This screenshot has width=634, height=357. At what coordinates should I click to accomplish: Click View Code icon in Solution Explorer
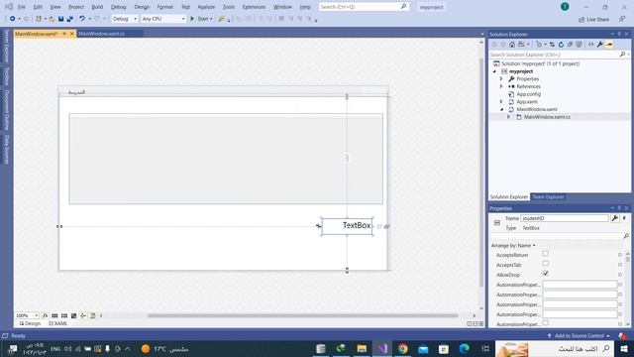click(590, 44)
